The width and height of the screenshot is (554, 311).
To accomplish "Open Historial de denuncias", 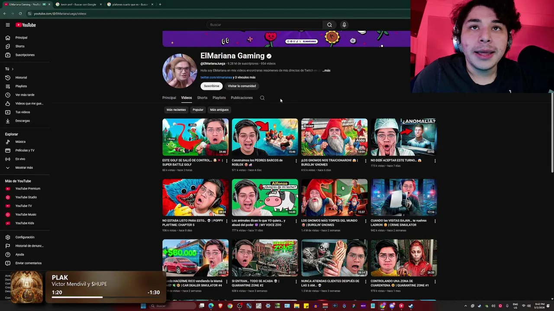I will pyautogui.click(x=29, y=246).
